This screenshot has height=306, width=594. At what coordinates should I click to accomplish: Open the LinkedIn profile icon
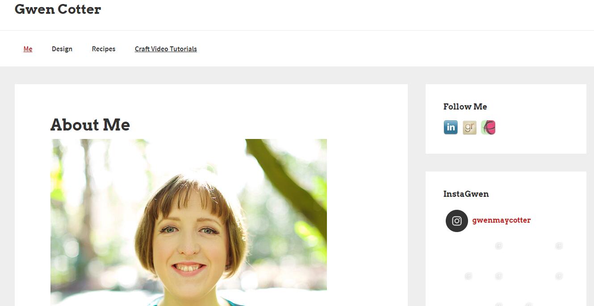click(451, 127)
